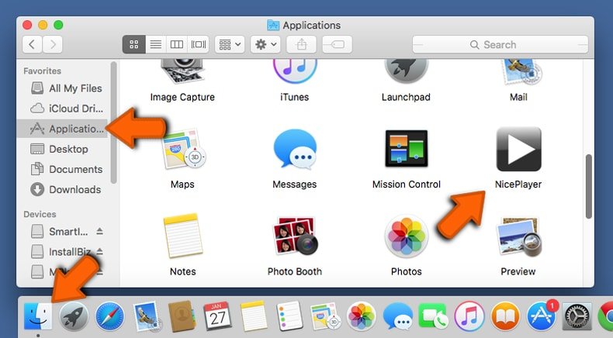Eject the Smartl... device

click(x=99, y=231)
